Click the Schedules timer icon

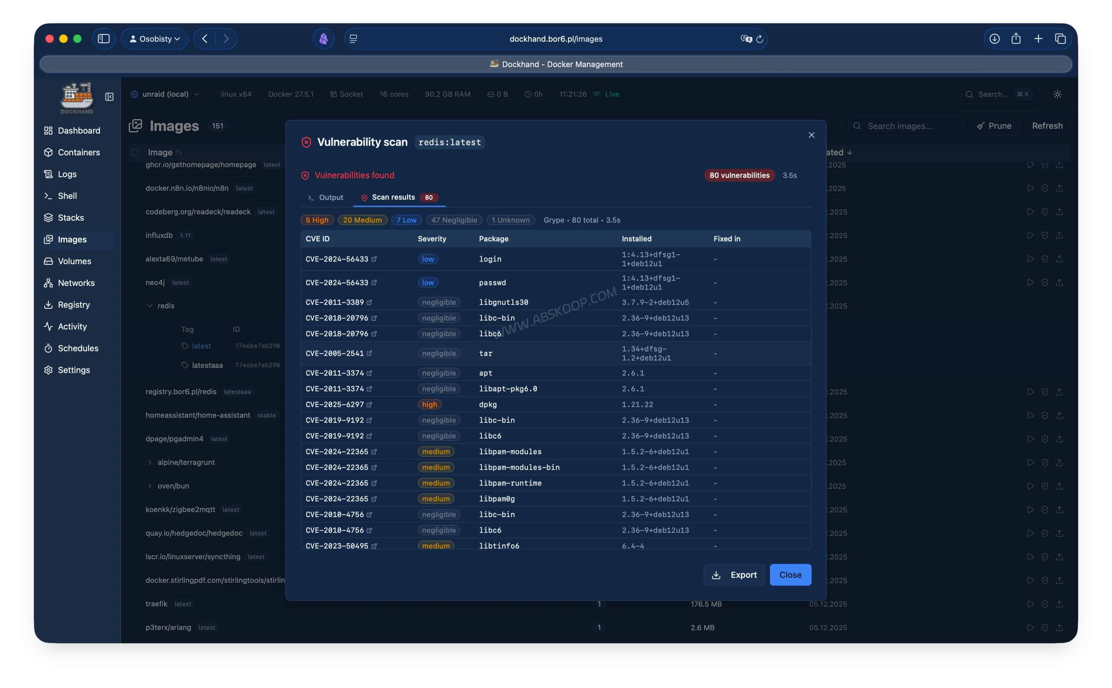[48, 349]
